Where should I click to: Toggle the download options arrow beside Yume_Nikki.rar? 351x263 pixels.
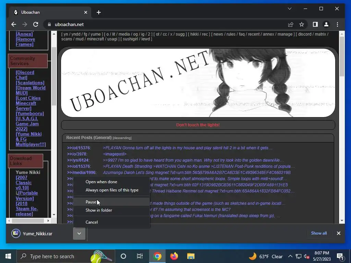[79, 234]
